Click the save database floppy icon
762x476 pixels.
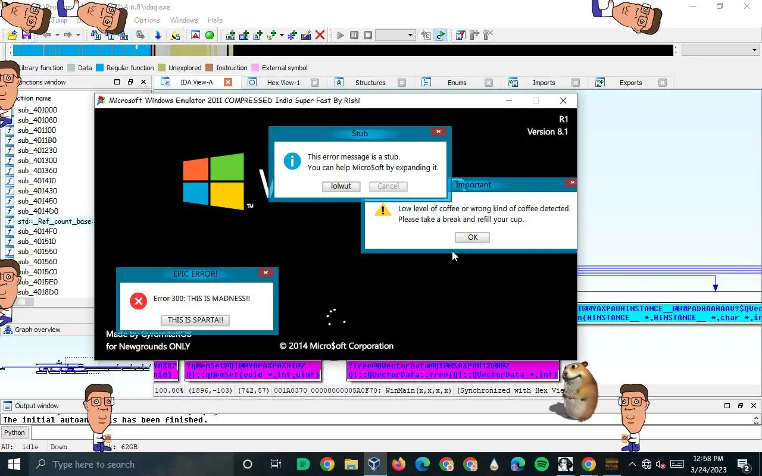[x=26, y=36]
